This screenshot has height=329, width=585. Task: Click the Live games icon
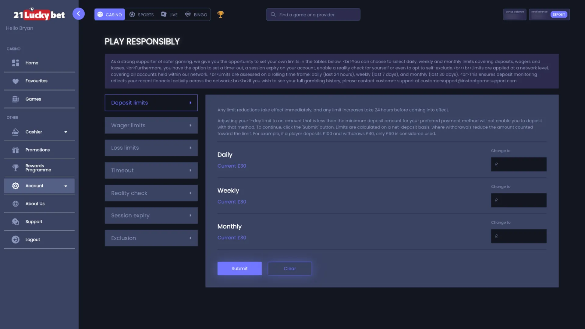164,14
